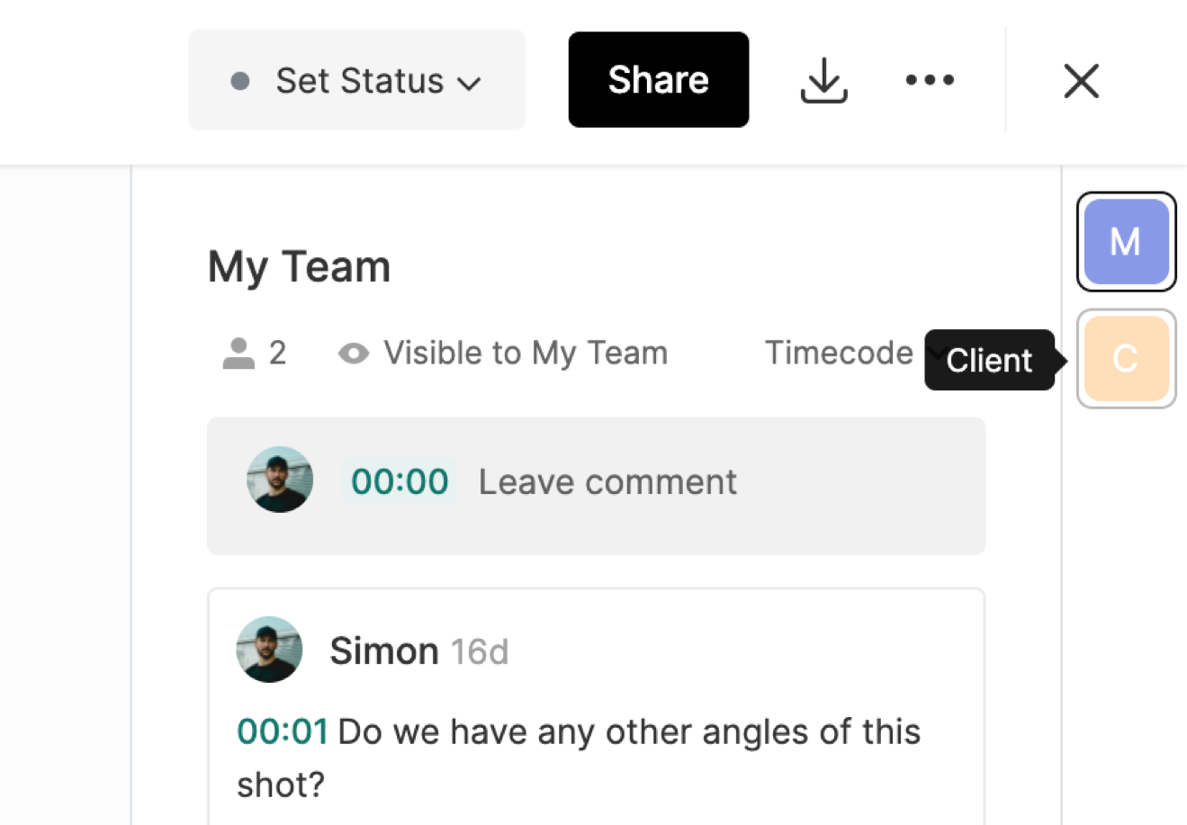This screenshot has width=1187, height=825.
Task: Toggle the 00:00 timestamp in comment box
Action: [x=400, y=482]
